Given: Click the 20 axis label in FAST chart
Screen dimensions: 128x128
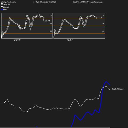Looking at the screenshot, I should tap(51, 31).
